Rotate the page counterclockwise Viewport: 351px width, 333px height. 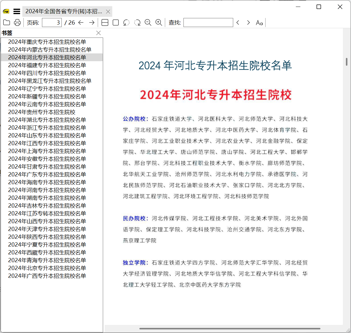coord(126,22)
